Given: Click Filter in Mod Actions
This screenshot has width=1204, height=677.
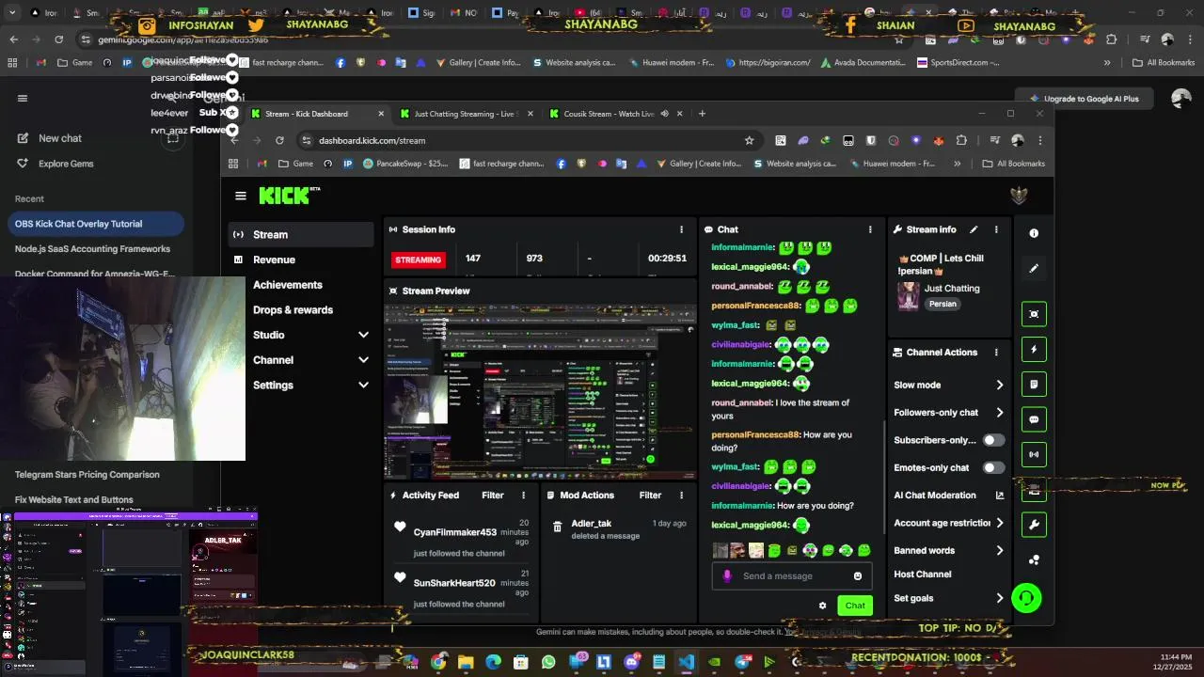Looking at the screenshot, I should (x=650, y=496).
